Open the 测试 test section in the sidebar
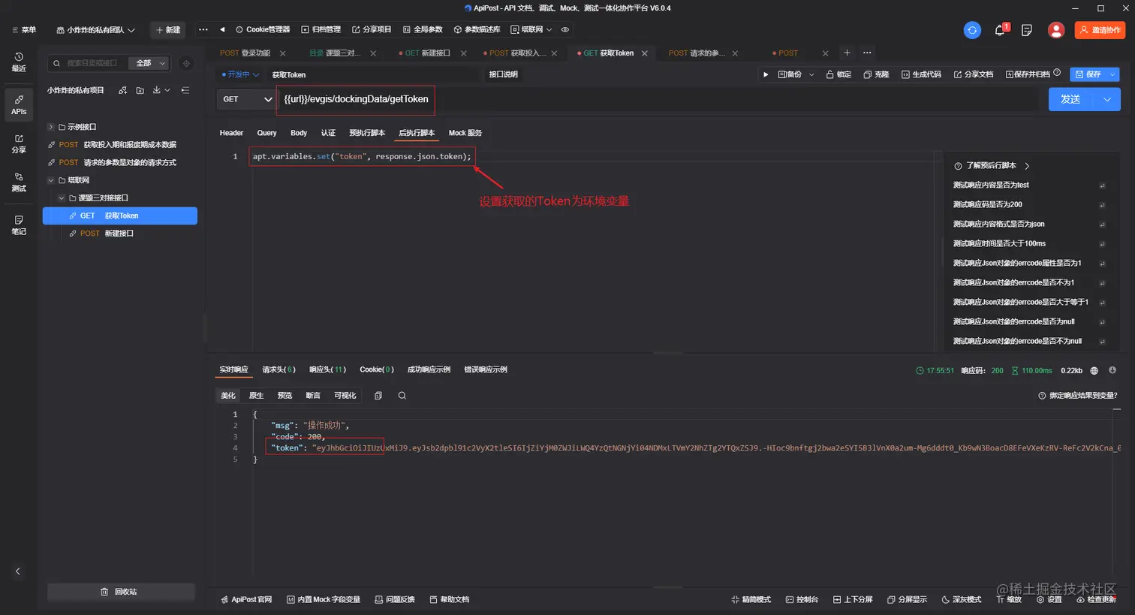 tap(19, 182)
